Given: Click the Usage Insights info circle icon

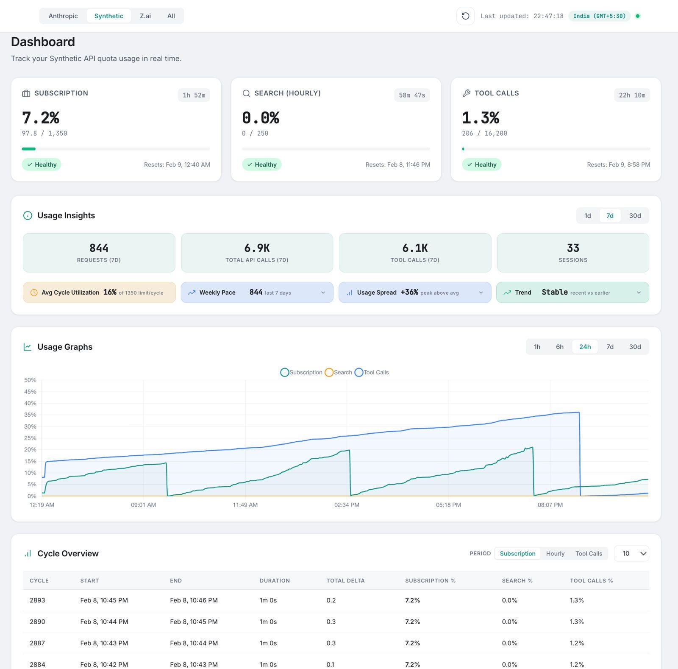Looking at the screenshot, I should pyautogui.click(x=28, y=216).
